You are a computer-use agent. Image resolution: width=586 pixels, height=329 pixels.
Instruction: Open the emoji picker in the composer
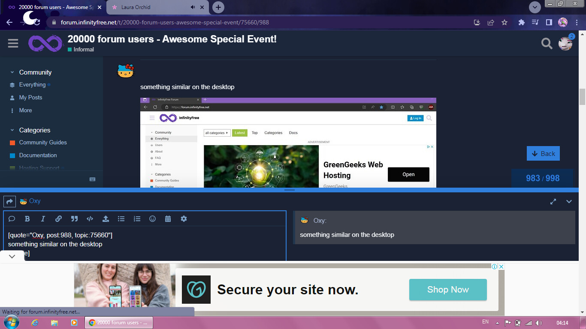click(x=152, y=218)
